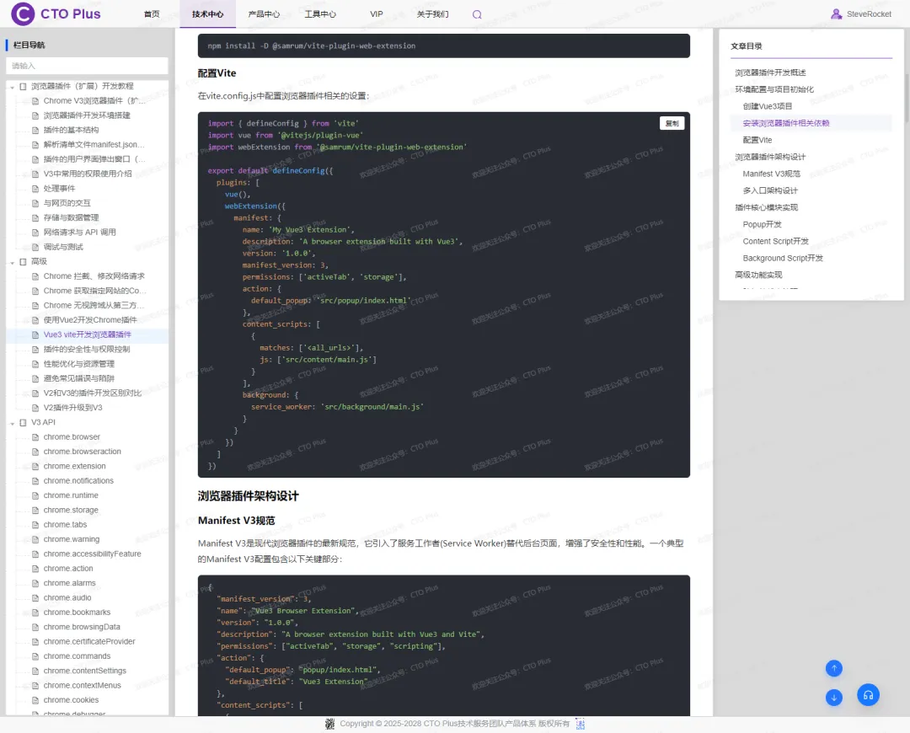The height and width of the screenshot is (733, 910).
Task: Open V2插件升级到V3 tree item
Action: click(72, 408)
